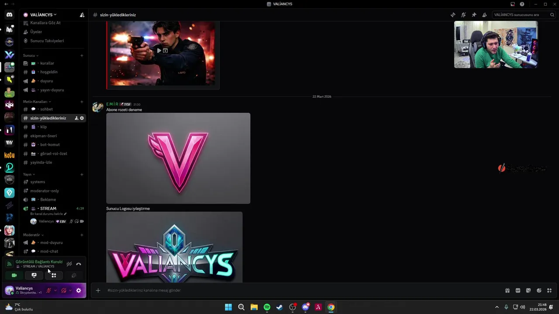Image resolution: width=559 pixels, height=314 pixels.
Task: Open the görsel-rol-özel channel
Action: pyautogui.click(x=54, y=154)
